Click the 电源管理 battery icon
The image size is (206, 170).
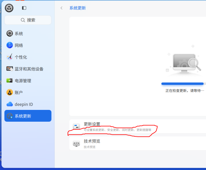9,80
